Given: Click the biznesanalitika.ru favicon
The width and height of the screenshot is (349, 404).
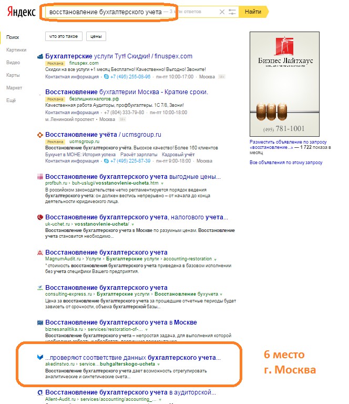Looking at the screenshot, I should click(40, 322).
